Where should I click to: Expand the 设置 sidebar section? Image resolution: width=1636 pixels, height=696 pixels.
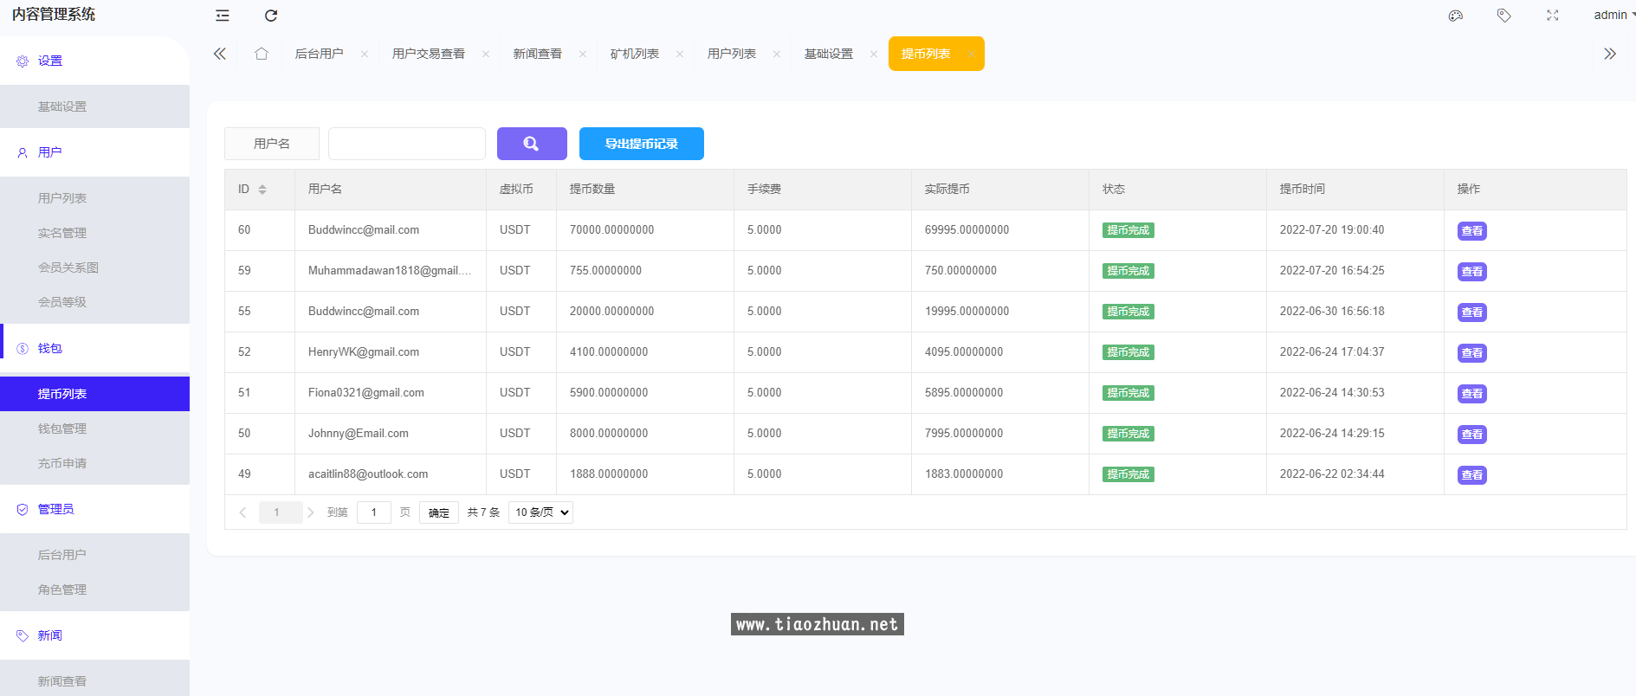pos(94,61)
